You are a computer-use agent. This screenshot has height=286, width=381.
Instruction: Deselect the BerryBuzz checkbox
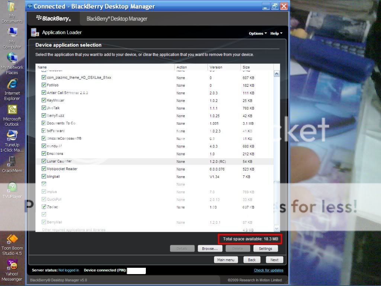tap(44, 115)
